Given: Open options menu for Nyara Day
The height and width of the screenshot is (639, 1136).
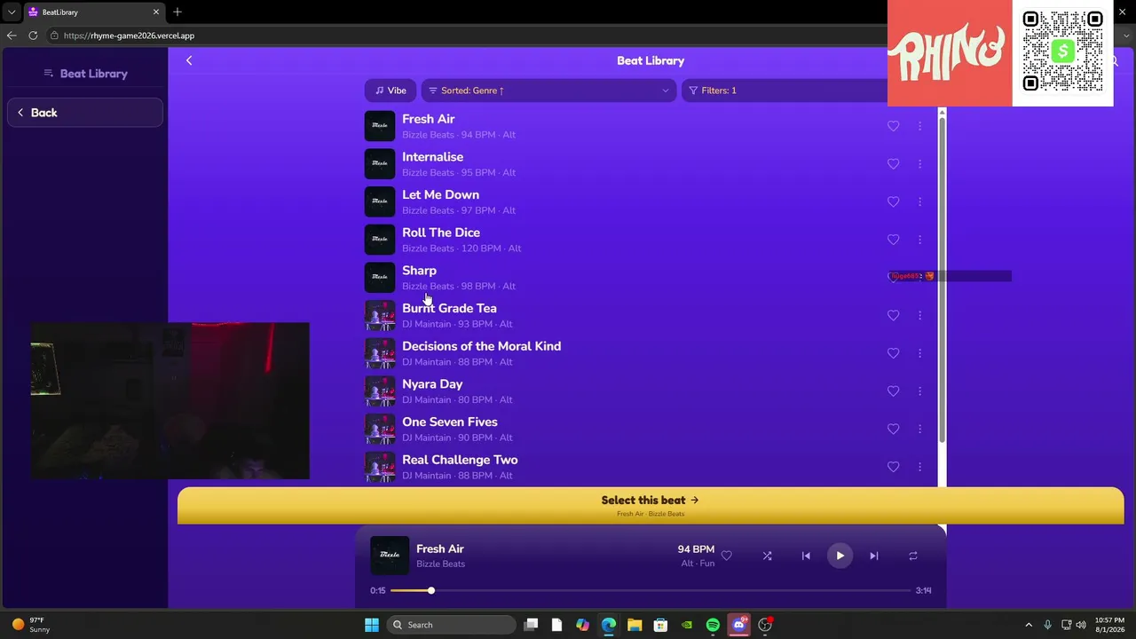Looking at the screenshot, I should (919, 390).
